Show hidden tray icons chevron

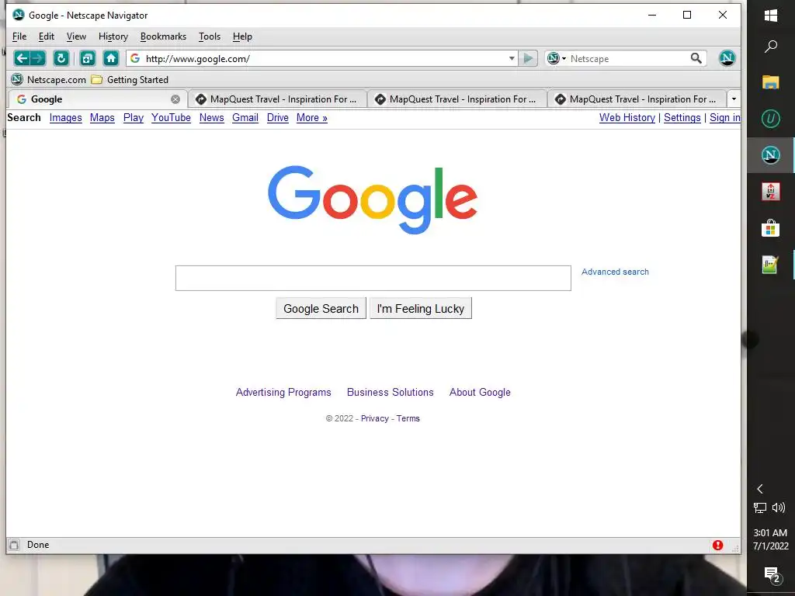(760, 489)
